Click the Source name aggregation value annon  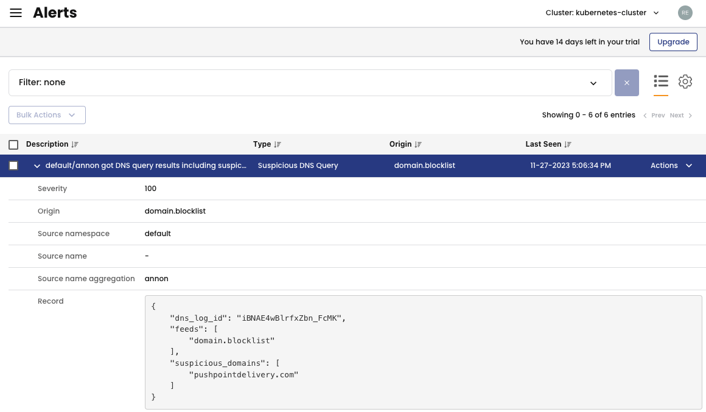click(156, 279)
